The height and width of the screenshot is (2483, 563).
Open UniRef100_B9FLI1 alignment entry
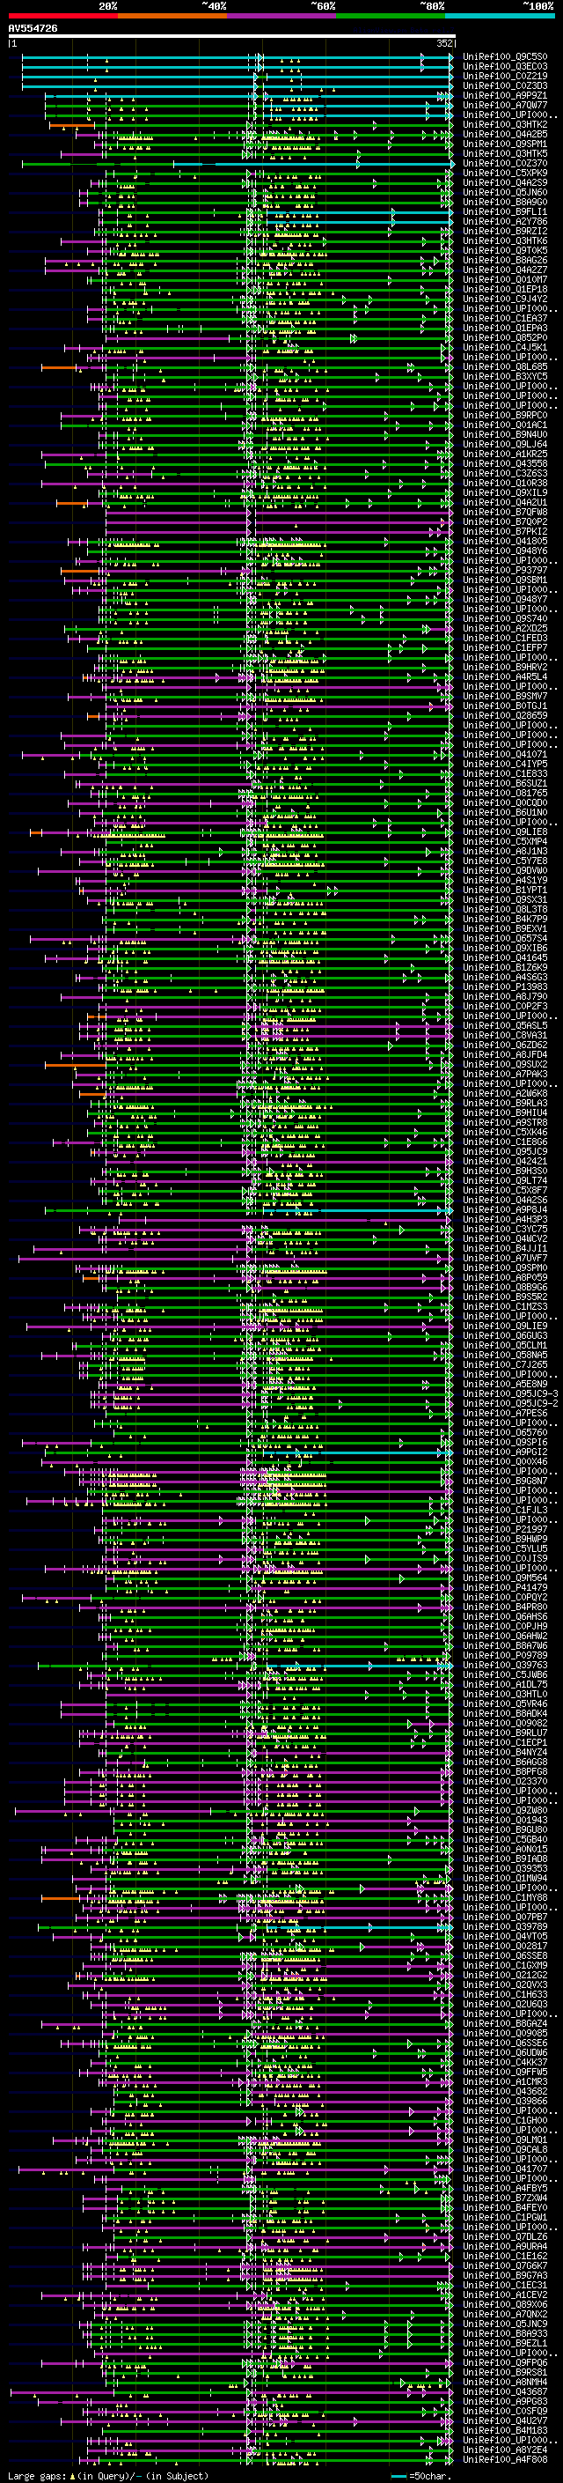(x=505, y=211)
